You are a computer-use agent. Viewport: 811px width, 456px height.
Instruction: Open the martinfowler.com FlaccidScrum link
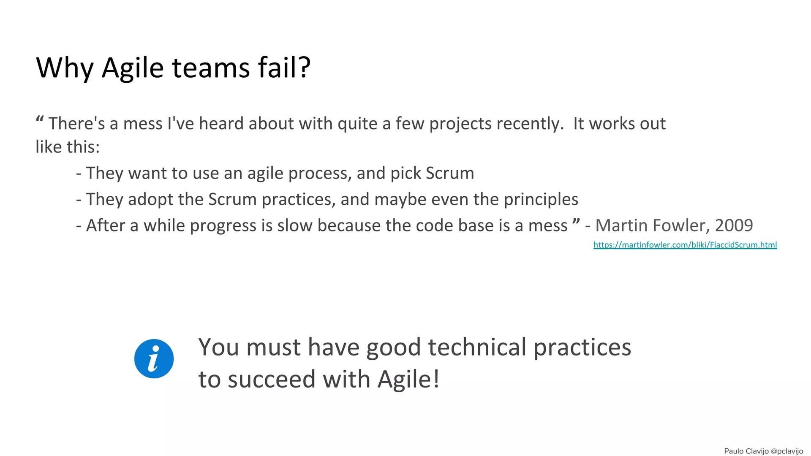[x=685, y=245]
